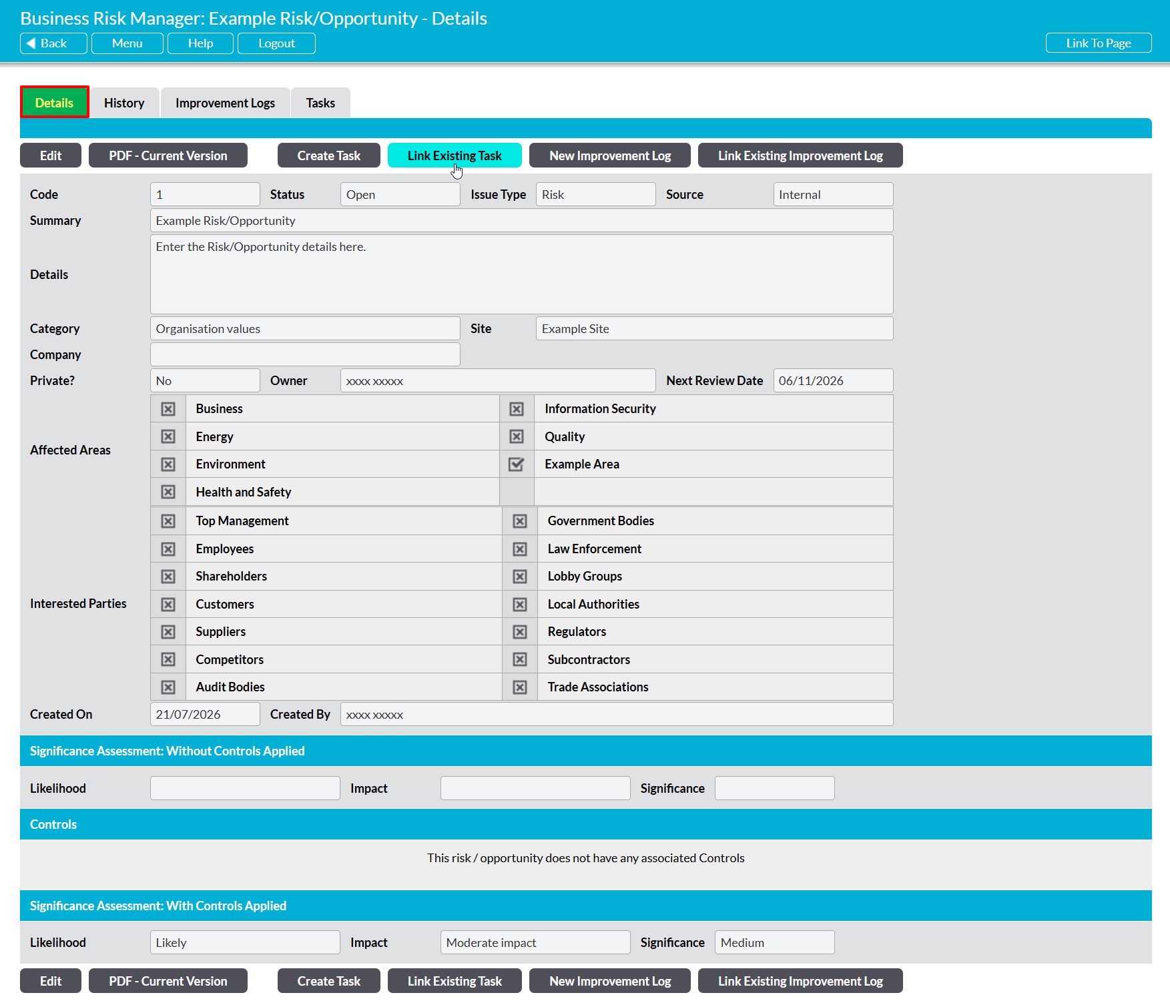Click the top Create Task button
Screen dimensions: 1170x1005
coord(329,155)
